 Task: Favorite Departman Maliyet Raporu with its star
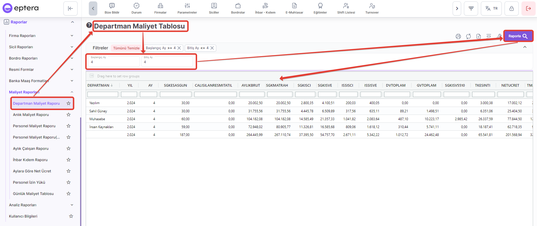coord(69,103)
